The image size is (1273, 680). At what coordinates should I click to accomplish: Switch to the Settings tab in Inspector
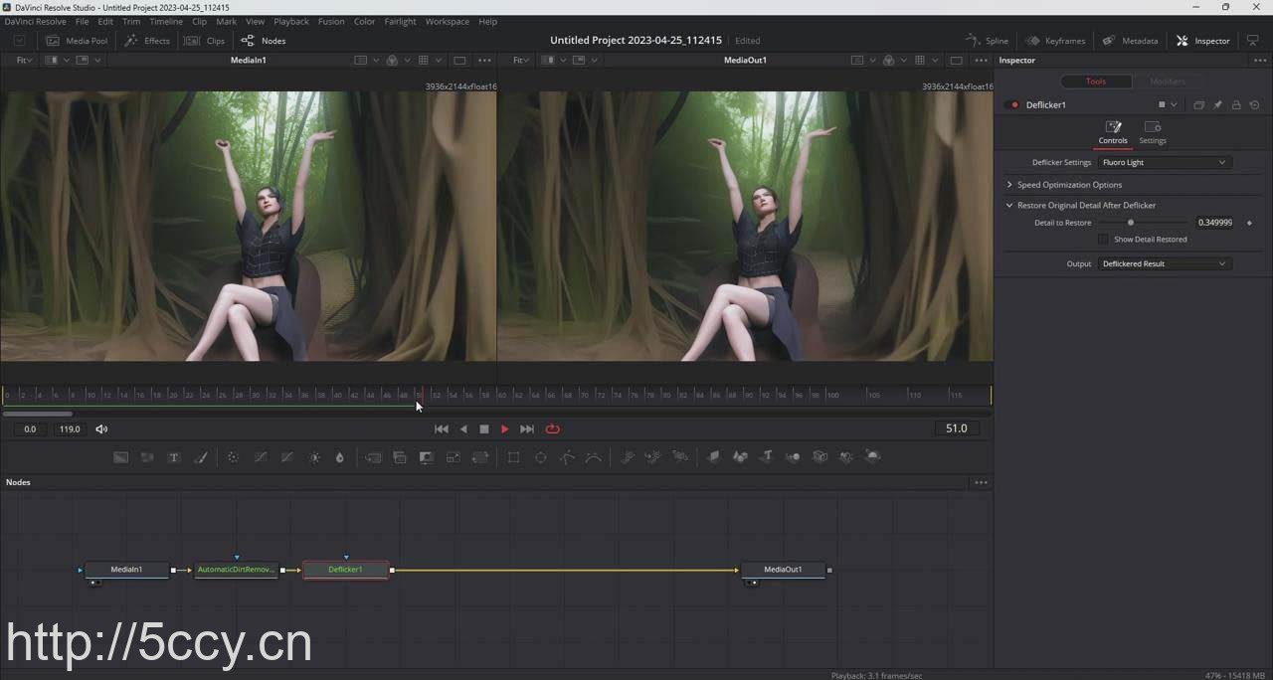click(x=1153, y=131)
